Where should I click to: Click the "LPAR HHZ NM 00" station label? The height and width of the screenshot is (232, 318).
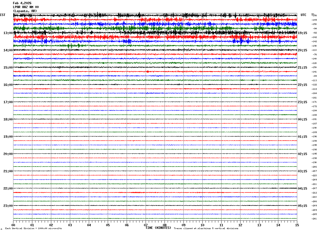[26, 7]
